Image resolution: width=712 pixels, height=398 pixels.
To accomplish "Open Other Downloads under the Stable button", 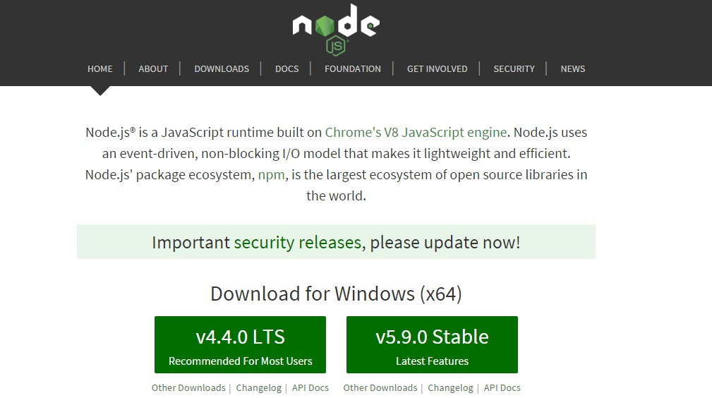I will (x=380, y=387).
